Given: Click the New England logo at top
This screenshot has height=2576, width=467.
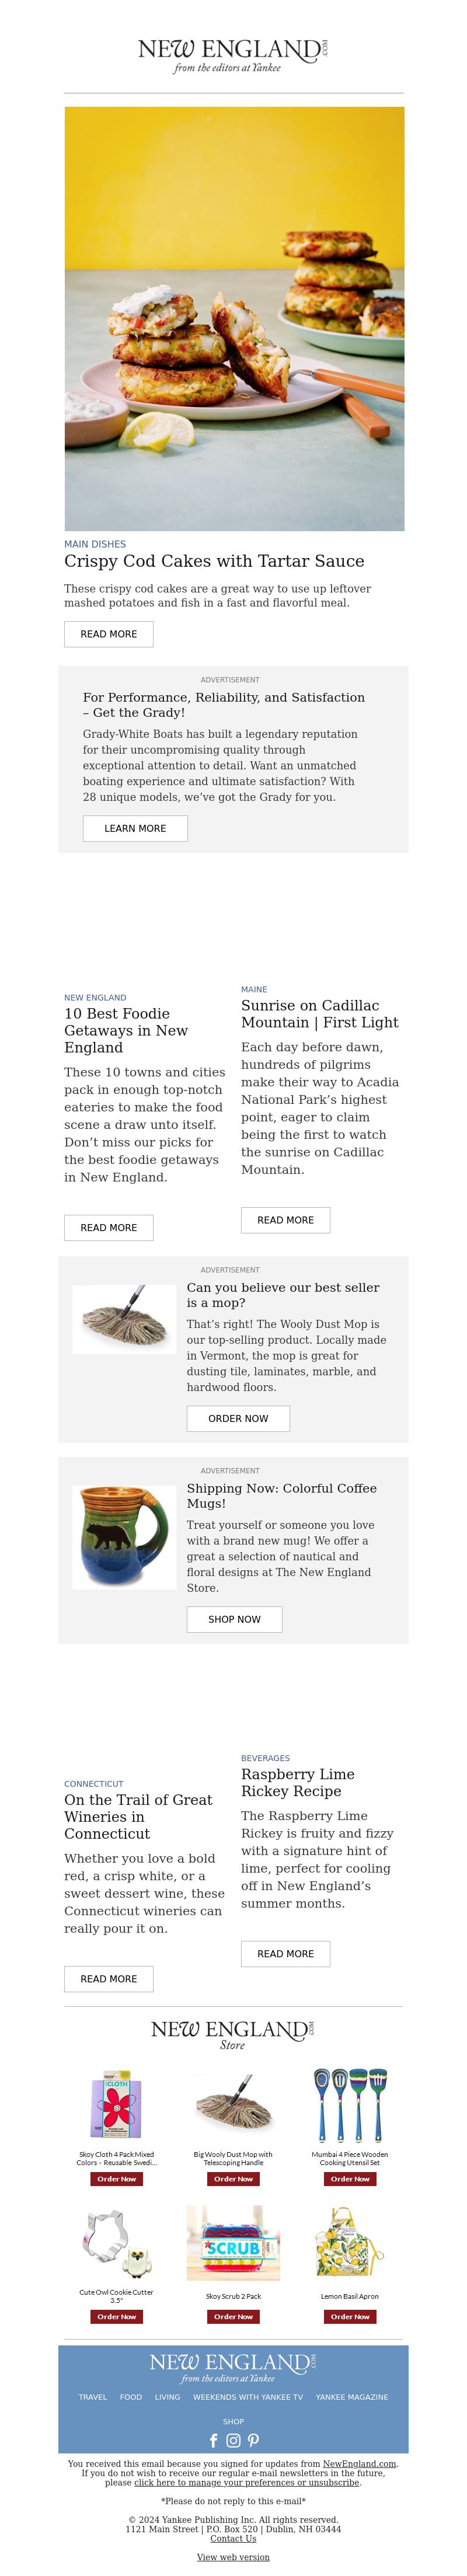Looking at the screenshot, I should tap(233, 56).
